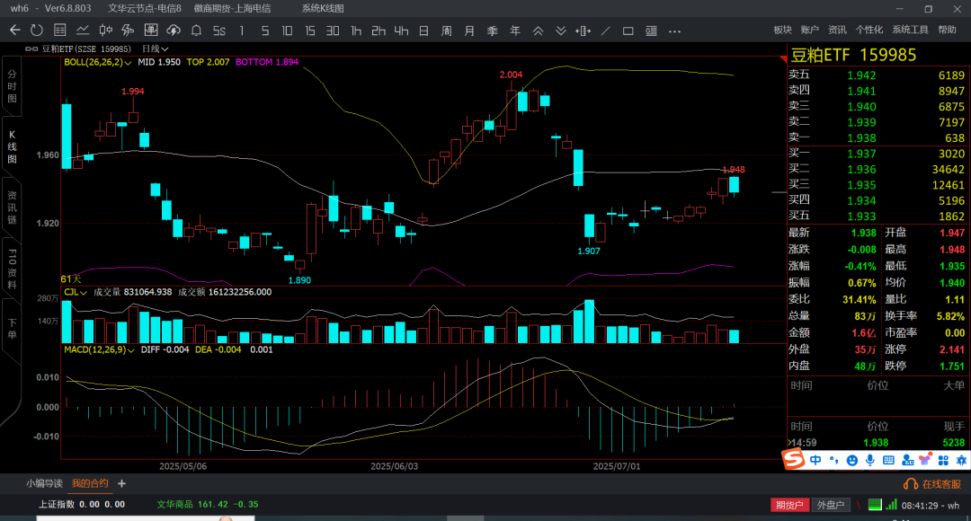This screenshot has width=971, height=521.
Task: Activate Sogou voice input microphone
Action: (x=870, y=460)
